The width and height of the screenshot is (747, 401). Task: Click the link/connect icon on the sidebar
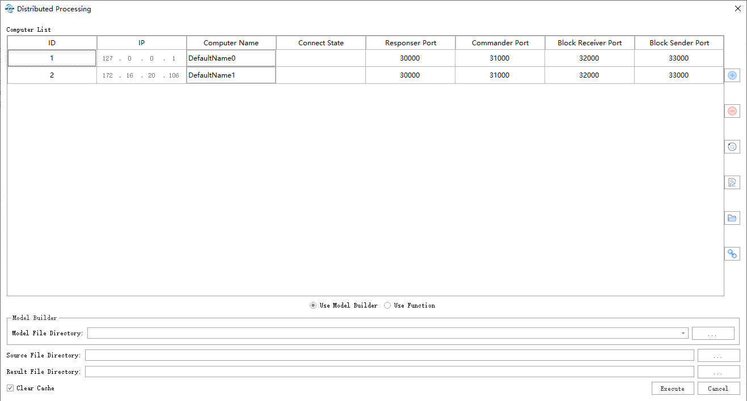click(x=732, y=253)
